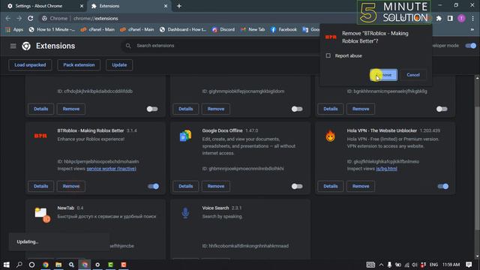Disable the Hola VPN extension toggle

click(443, 186)
